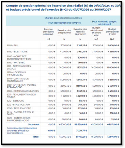125x148 pixels.
Task: Click the SYNDIC N+1 value '4 068,00 €'
Action: click(97, 96)
